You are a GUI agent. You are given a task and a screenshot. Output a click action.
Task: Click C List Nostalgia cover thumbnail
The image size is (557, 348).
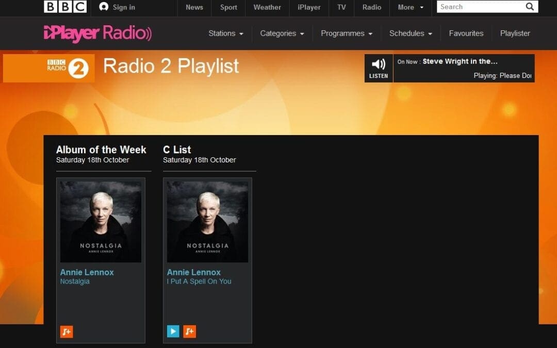click(x=207, y=222)
